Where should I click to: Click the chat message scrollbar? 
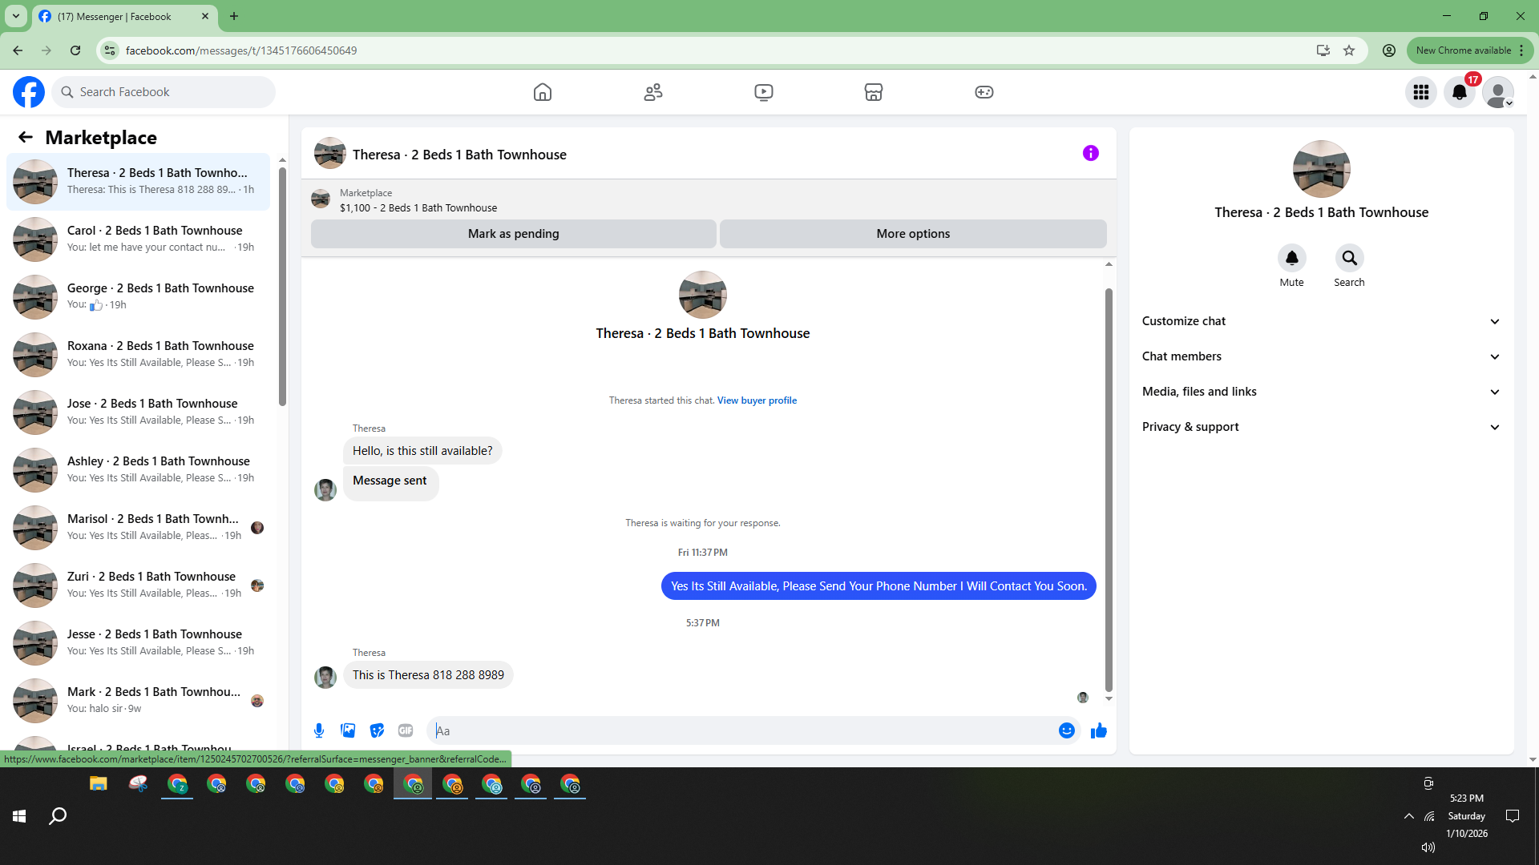1109,489
